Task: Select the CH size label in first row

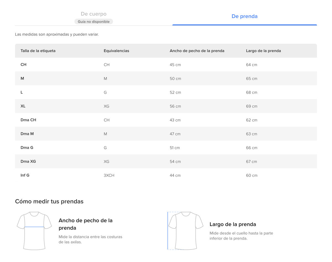Action: point(24,65)
